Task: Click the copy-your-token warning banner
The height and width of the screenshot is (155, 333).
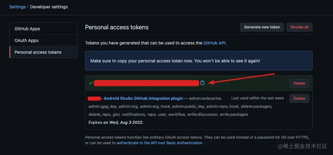Action: click(199, 61)
